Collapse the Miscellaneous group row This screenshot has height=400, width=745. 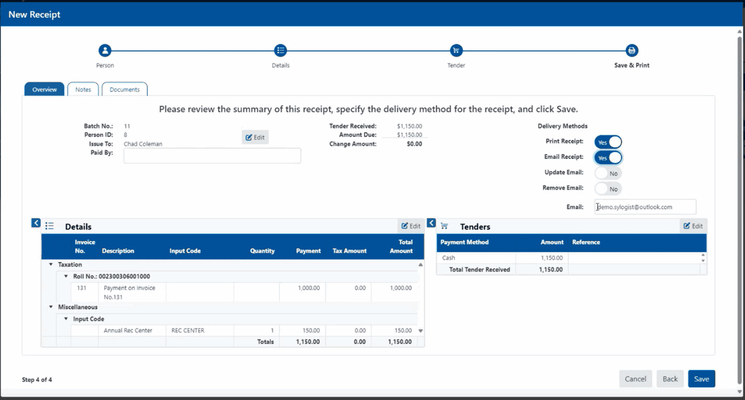pyautogui.click(x=51, y=307)
